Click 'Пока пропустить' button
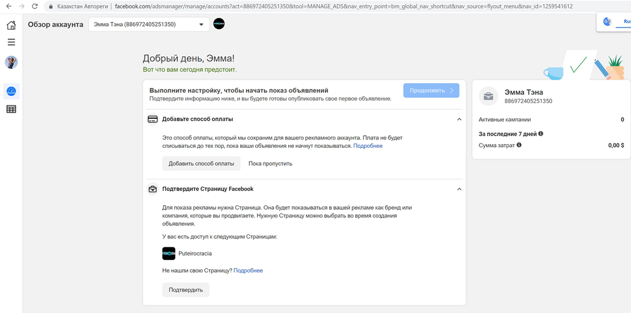631x313 pixels. coord(270,164)
